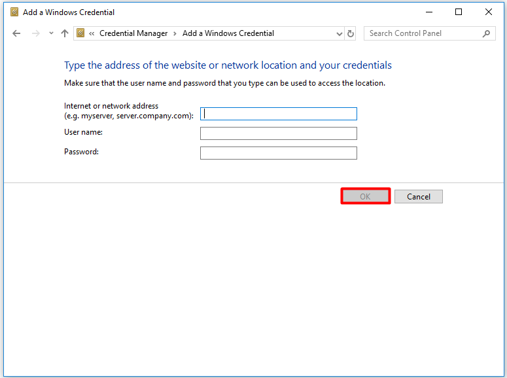Click the heading 'Type the address of the website'
507x378 pixels.
tap(228, 65)
